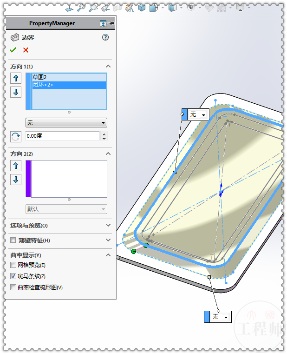Collapse the 方向 1(1) section

(108, 66)
